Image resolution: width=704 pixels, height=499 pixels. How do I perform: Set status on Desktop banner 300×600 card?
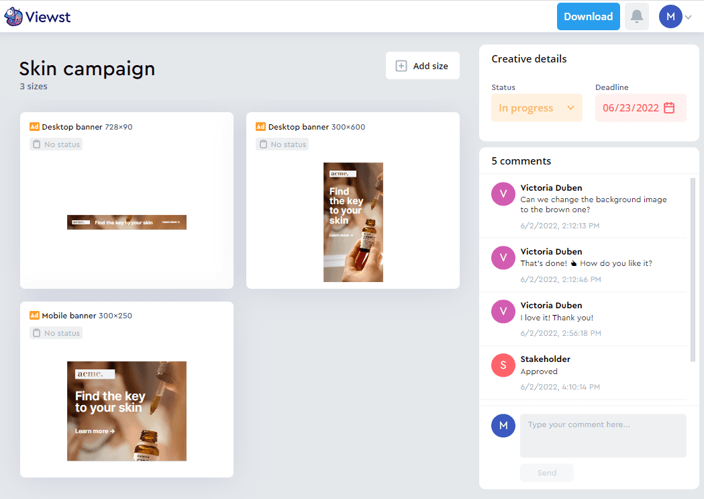[x=283, y=144]
